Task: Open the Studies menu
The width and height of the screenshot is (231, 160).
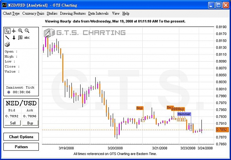Action: pos(52,14)
